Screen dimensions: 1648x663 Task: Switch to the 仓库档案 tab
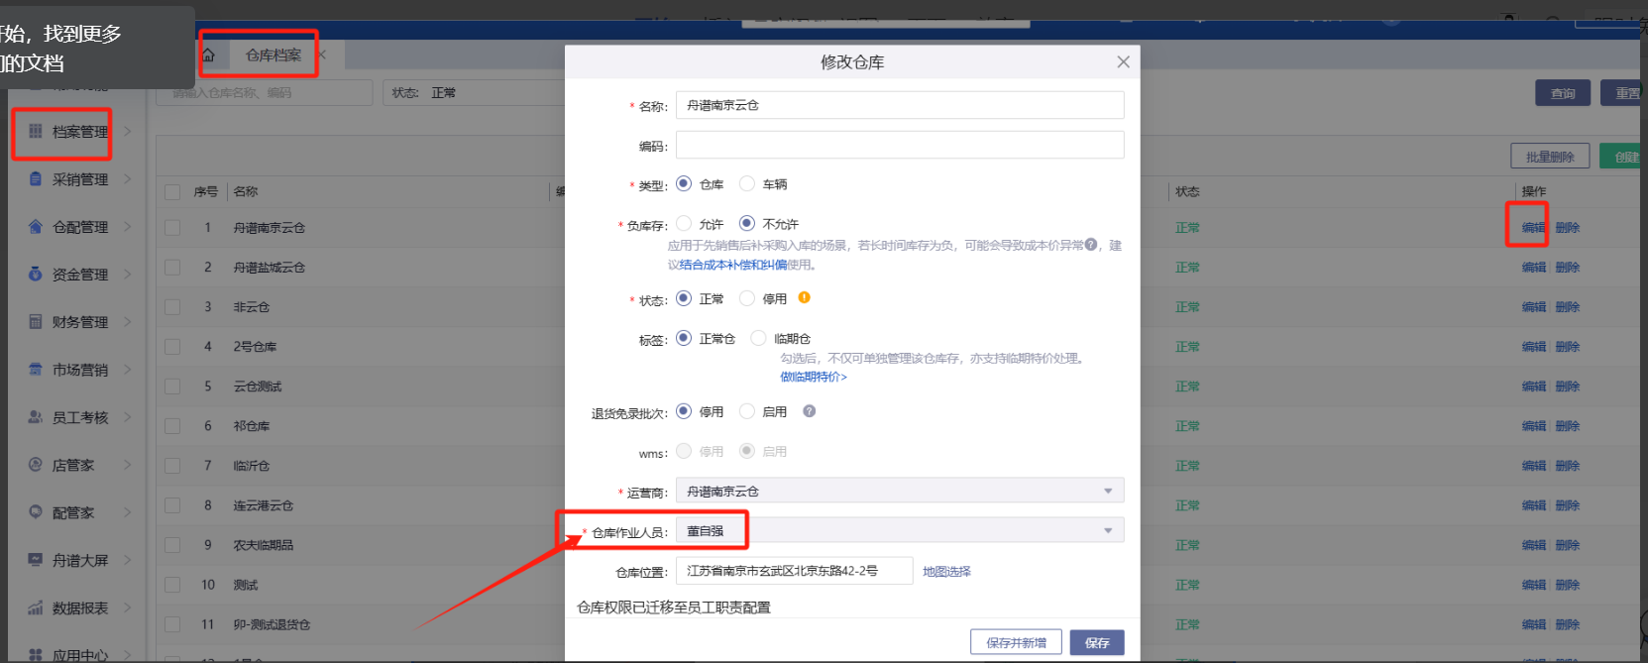pyautogui.click(x=274, y=55)
